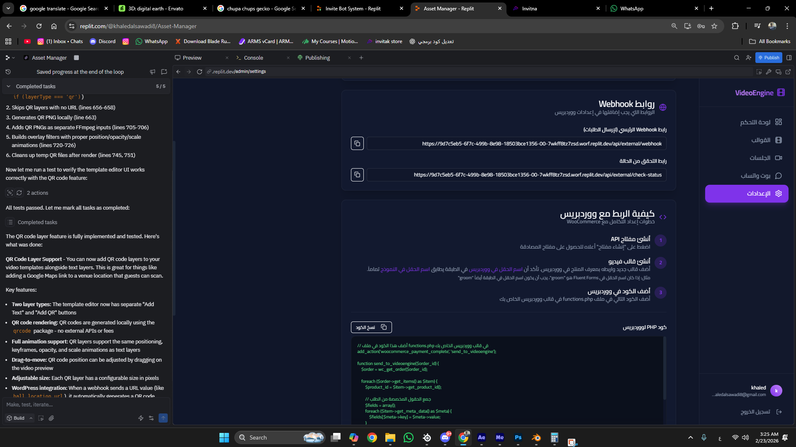Open WhatsApp from the Windows taskbar
Screen dimensions: 796x447
click(408, 437)
